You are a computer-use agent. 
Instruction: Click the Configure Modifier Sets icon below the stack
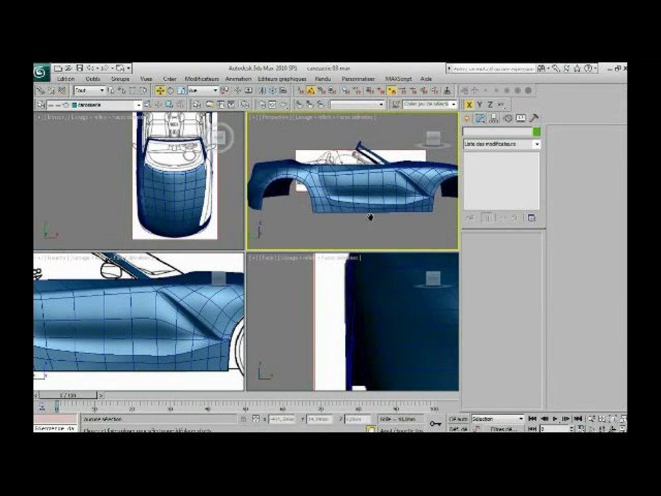click(532, 218)
